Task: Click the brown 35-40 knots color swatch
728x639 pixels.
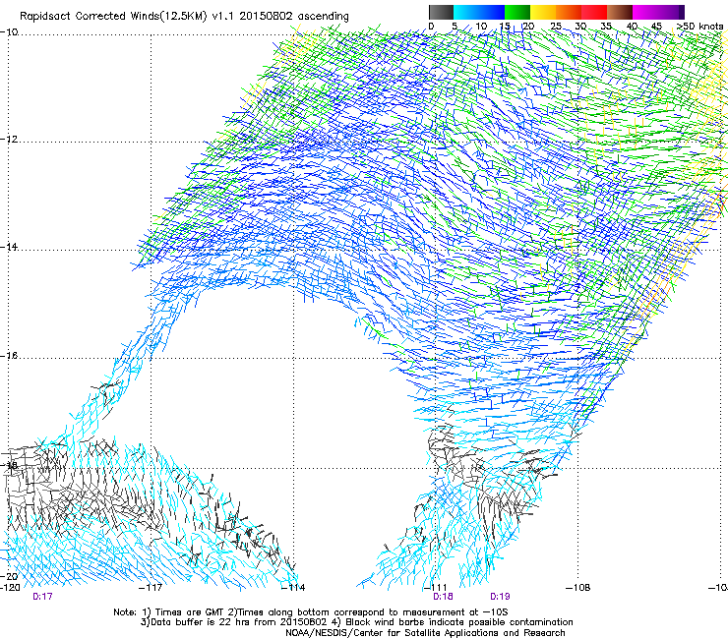Action: tap(620, 12)
